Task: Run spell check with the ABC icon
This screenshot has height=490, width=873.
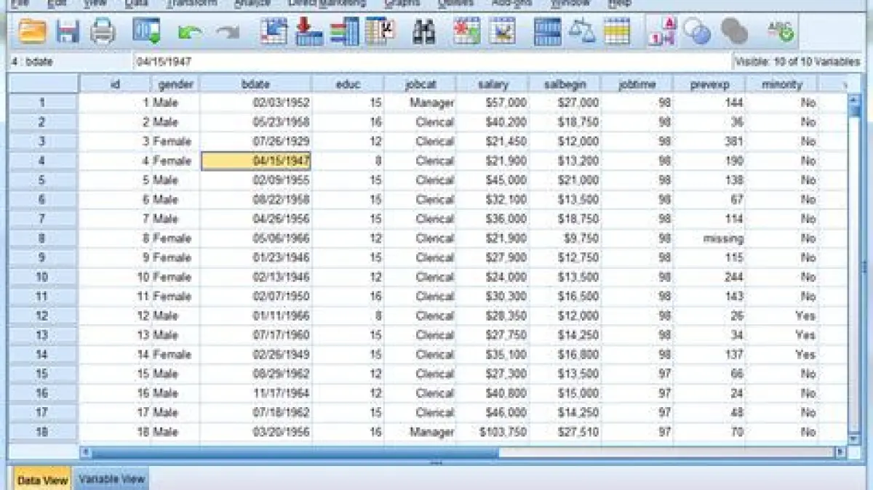Action: click(x=781, y=31)
